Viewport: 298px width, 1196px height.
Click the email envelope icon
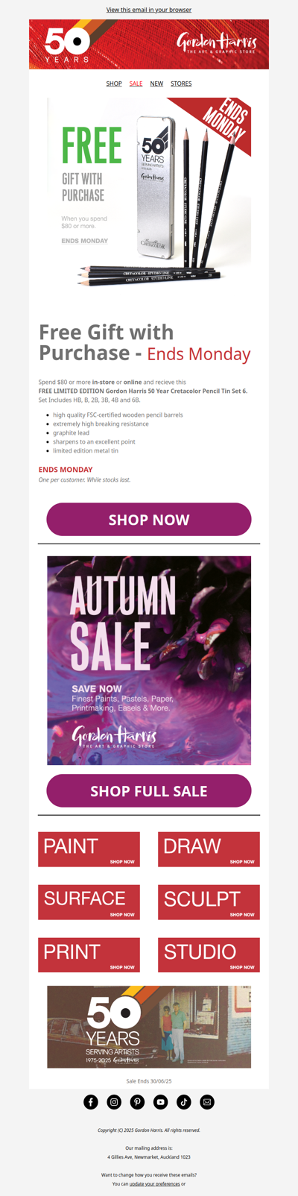pos(208,1101)
